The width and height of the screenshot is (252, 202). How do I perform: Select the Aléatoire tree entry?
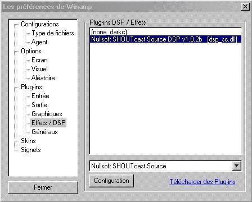pos(43,78)
